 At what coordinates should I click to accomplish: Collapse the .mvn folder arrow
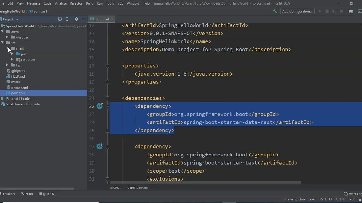click(x=2, y=32)
